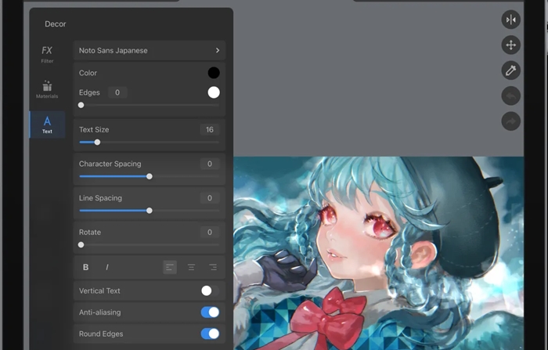Align text to the right
The height and width of the screenshot is (350, 548).
click(x=212, y=268)
